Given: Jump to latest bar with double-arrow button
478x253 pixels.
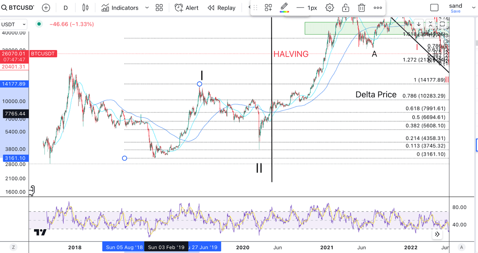Looking at the screenshot, I should tap(437, 234).
